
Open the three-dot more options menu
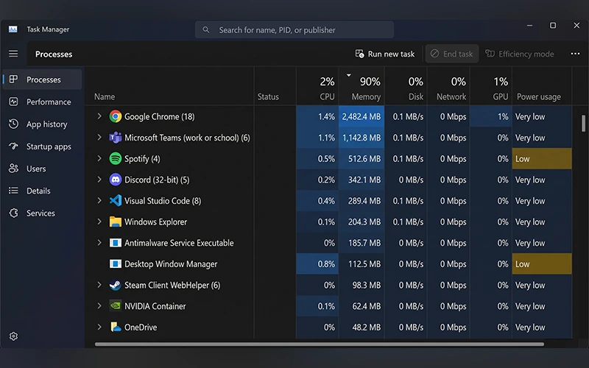tap(575, 54)
